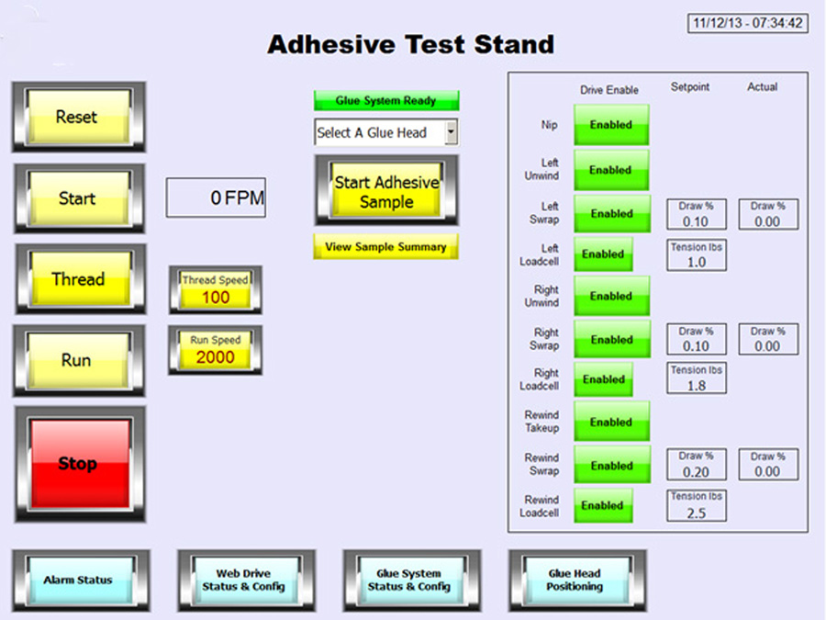Screen dimensions: 826x620
Task: Click Rewind Swrap Draw % setpoint
Action: [x=697, y=471]
